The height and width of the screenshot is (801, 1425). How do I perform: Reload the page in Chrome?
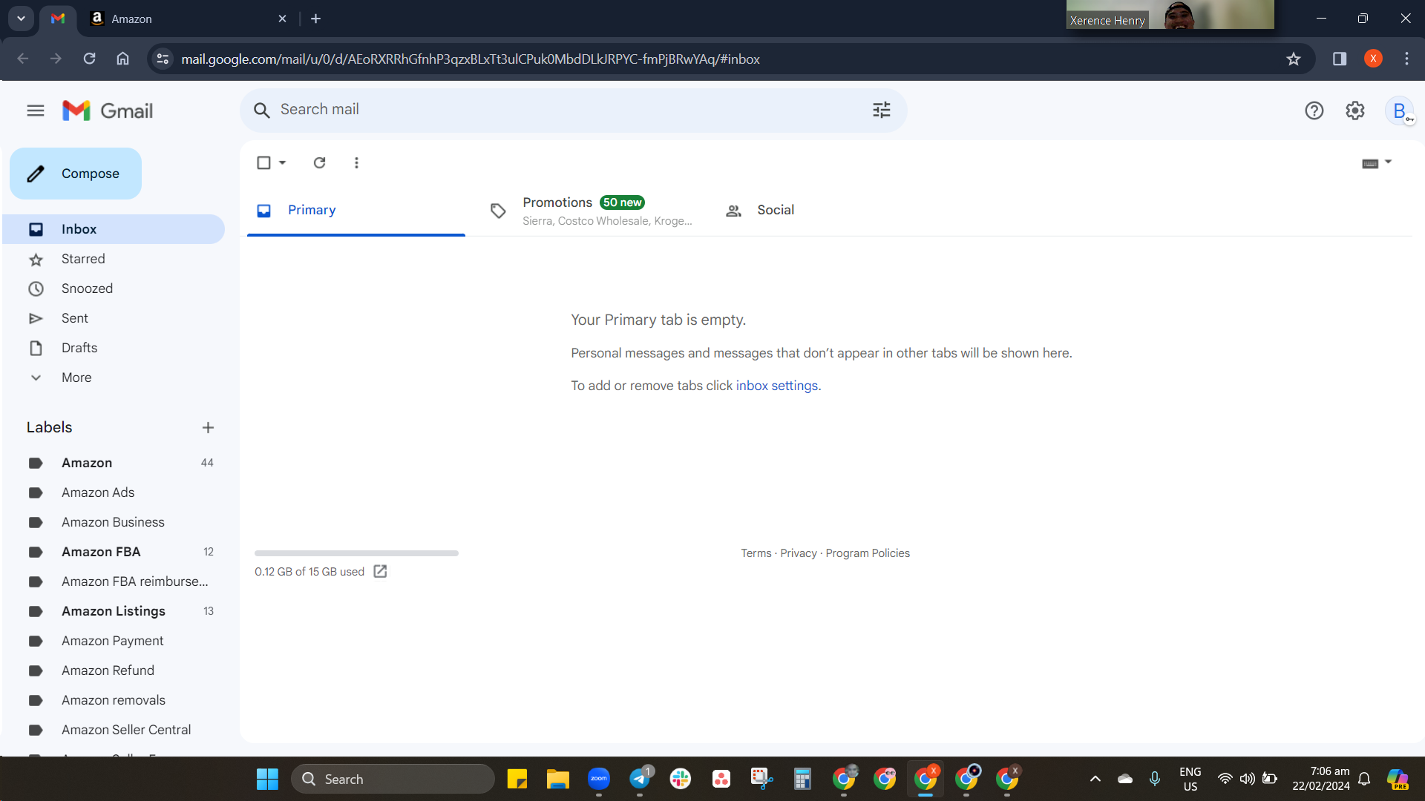[89, 59]
